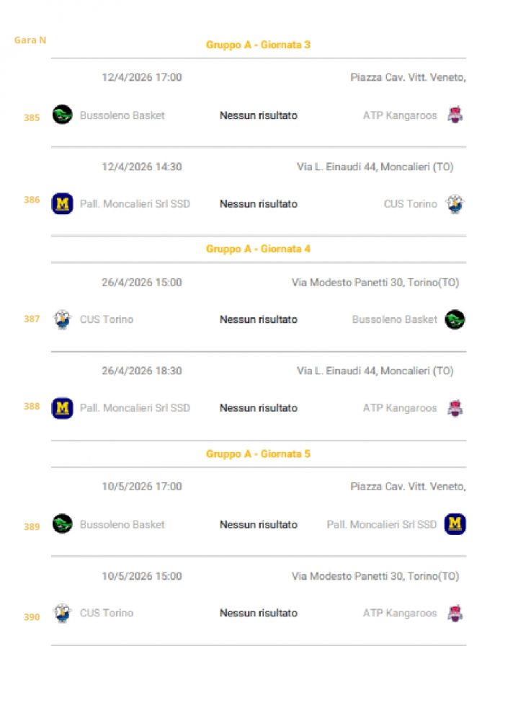Select game number 389
This screenshot has height=721, width=518.
tap(32, 527)
